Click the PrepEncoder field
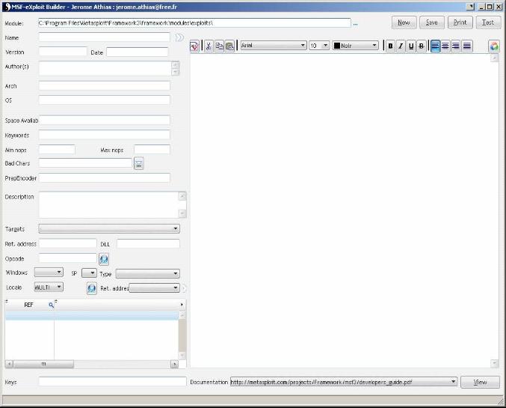Viewport: 506px width, 408px height. pos(104,177)
